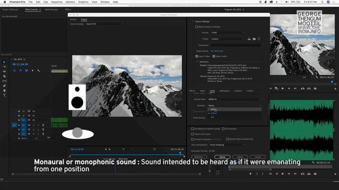Play the clip in the lower monitor
Screen dimensions: 339x190
click(283, 174)
